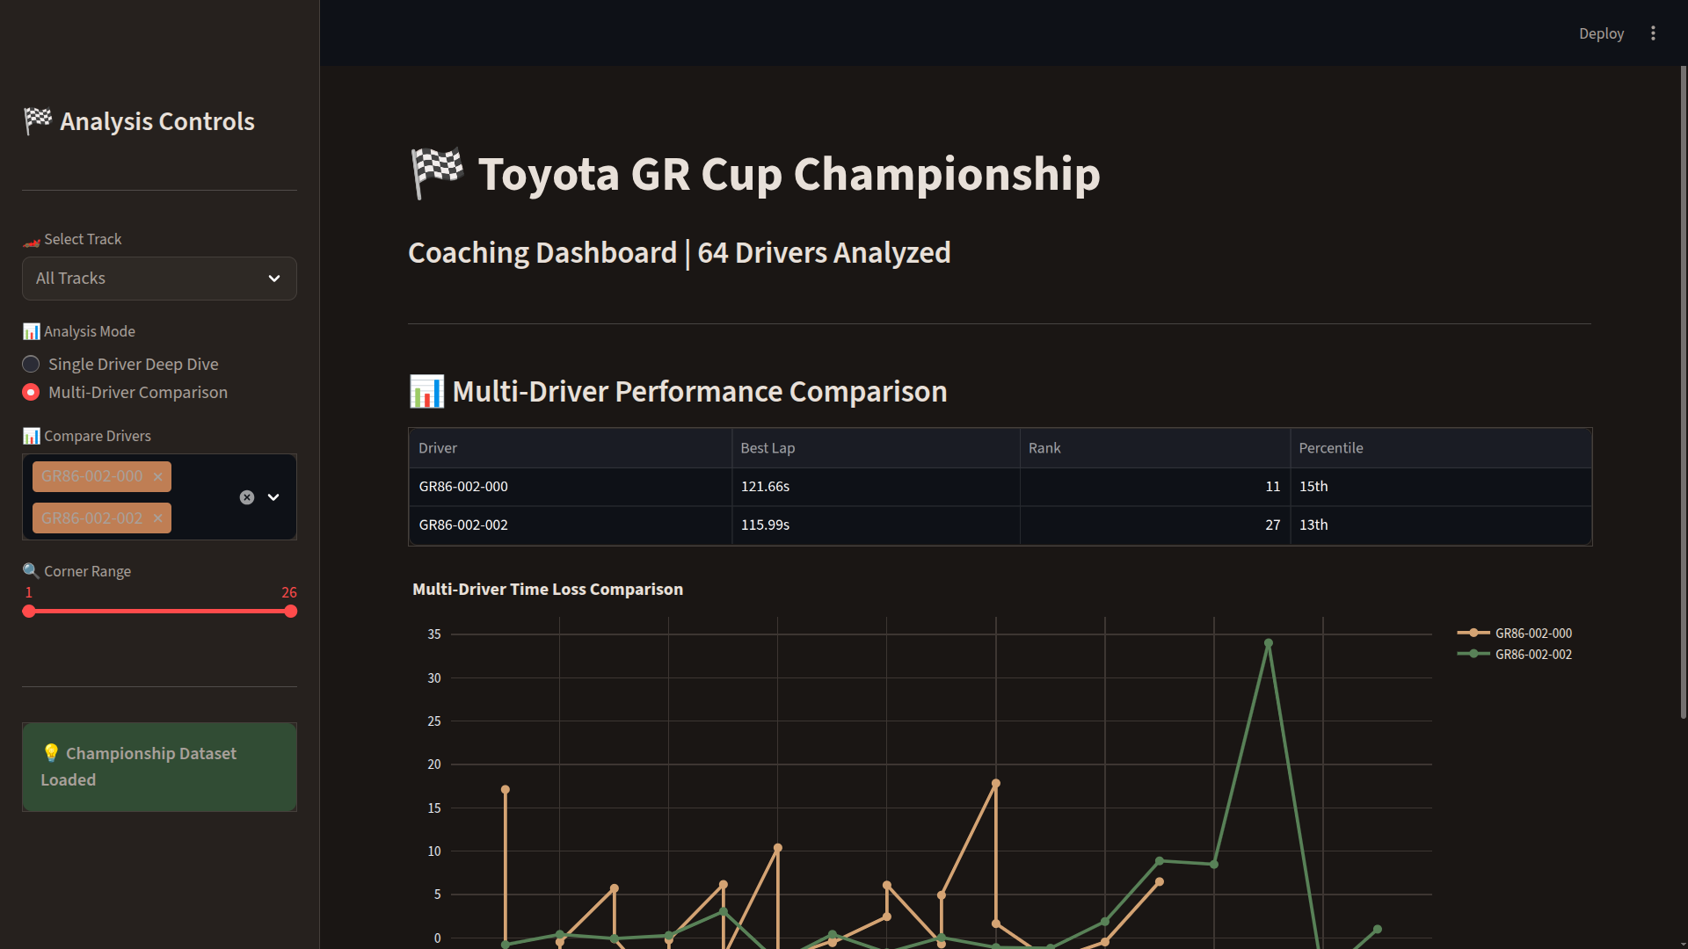Image resolution: width=1688 pixels, height=949 pixels.
Task: Open the Select Track dropdown
Action: point(159,279)
